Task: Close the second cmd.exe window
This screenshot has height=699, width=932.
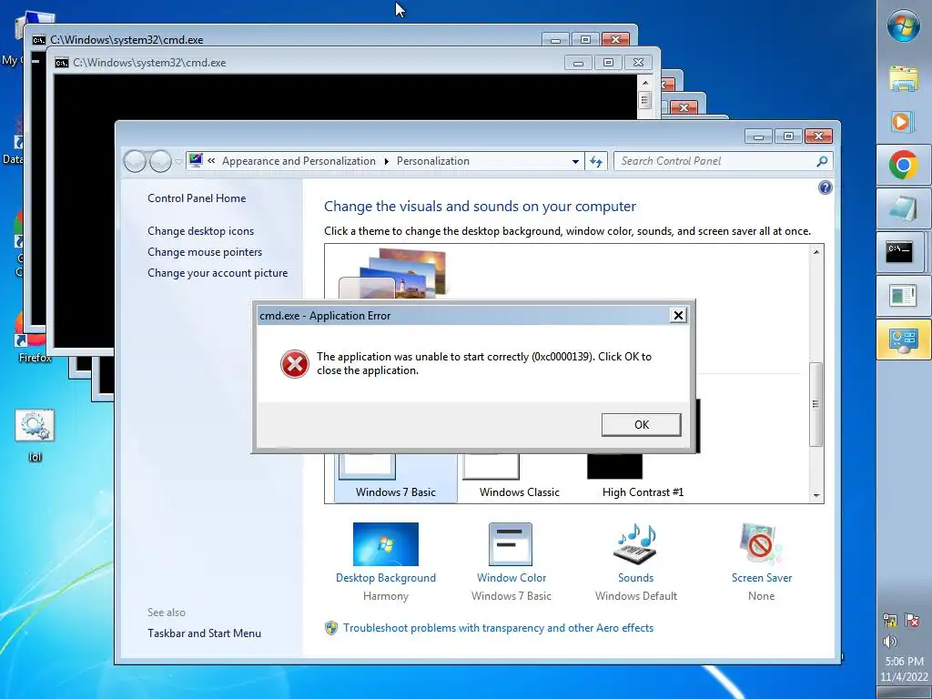Action: pyautogui.click(x=638, y=63)
